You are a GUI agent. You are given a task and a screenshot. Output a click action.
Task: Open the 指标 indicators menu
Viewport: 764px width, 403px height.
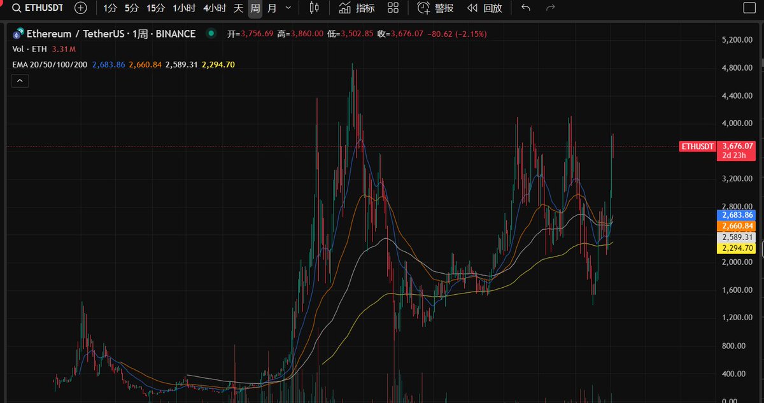pos(357,8)
